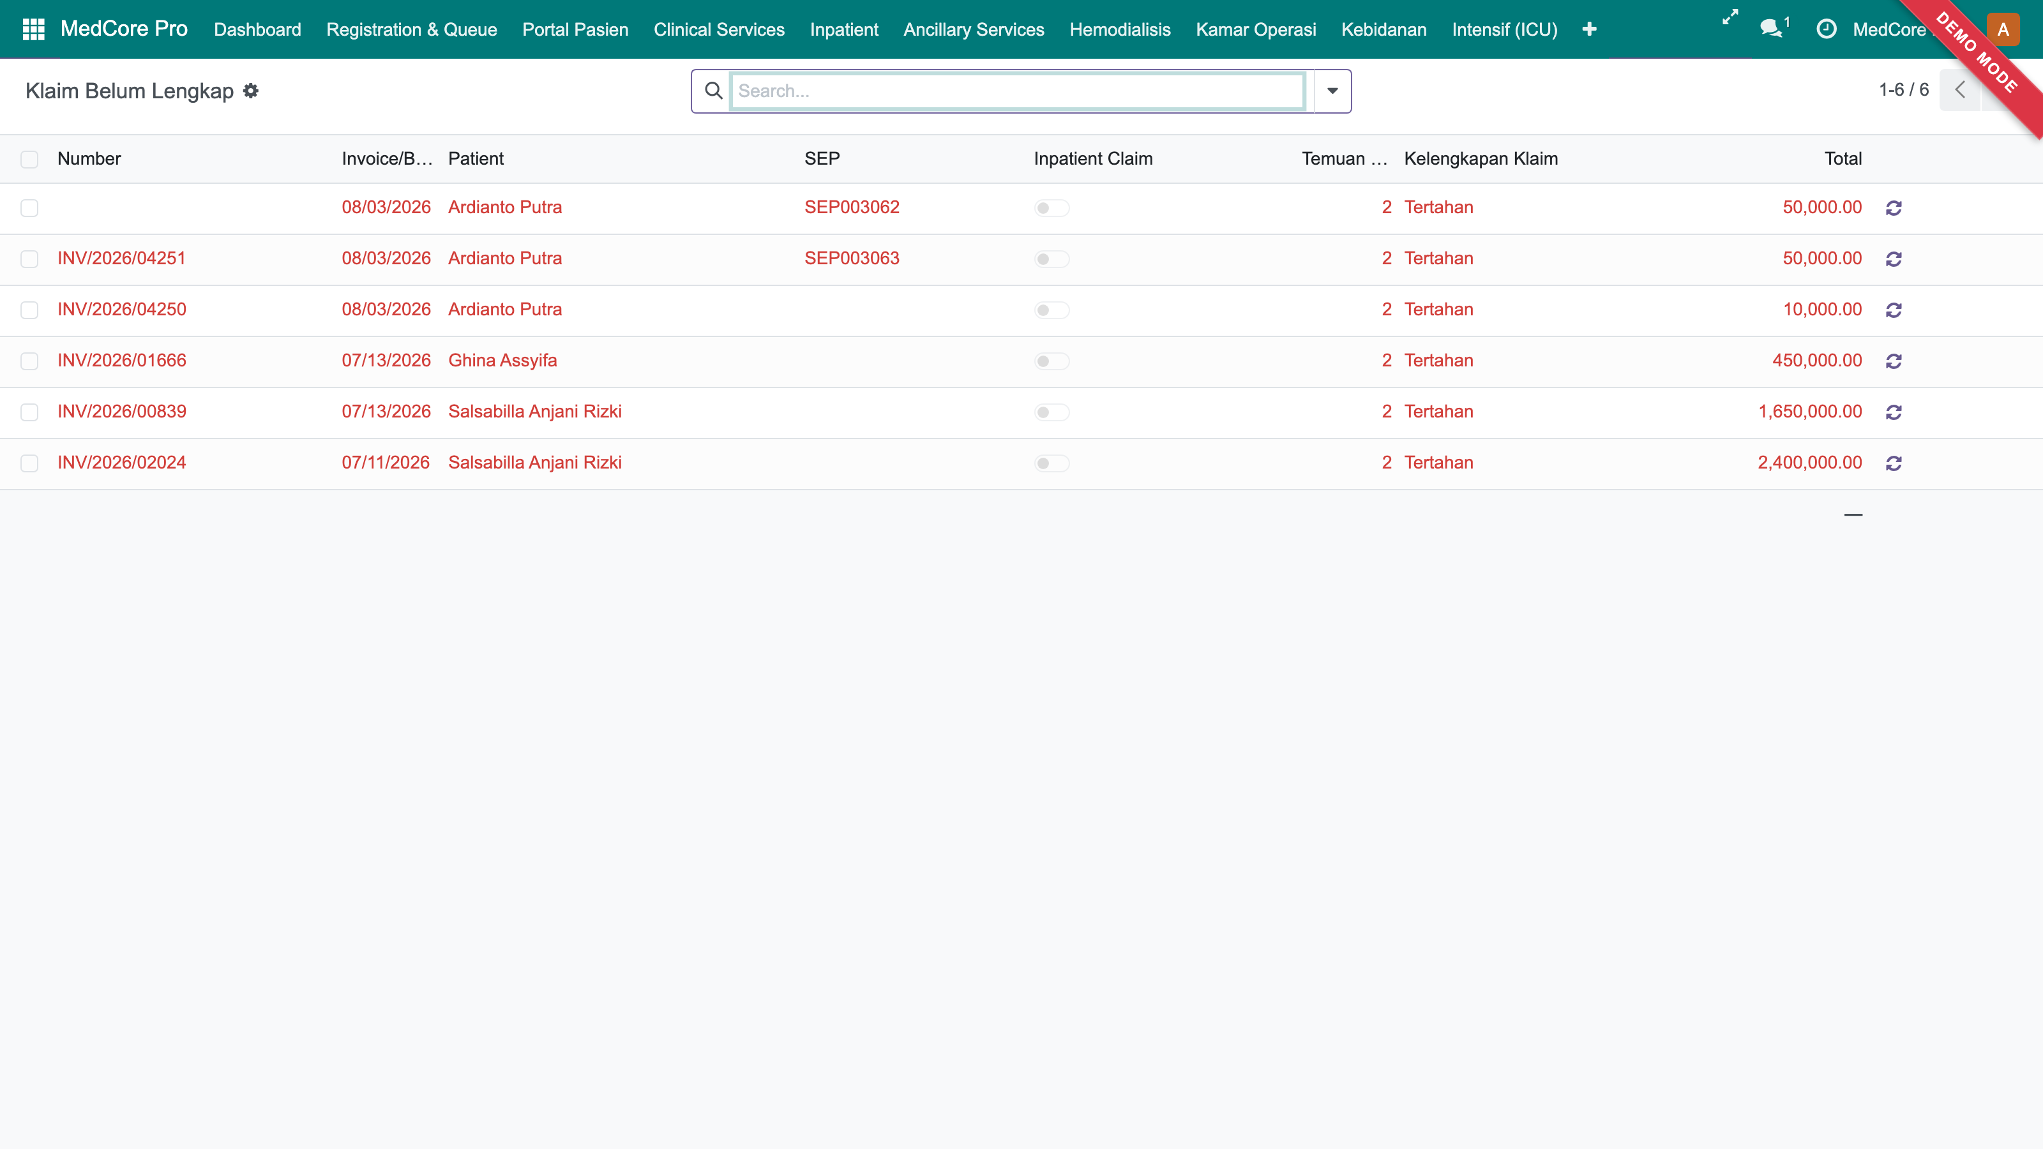
Task: Open the Ancillary Services menu
Action: [x=974, y=29]
